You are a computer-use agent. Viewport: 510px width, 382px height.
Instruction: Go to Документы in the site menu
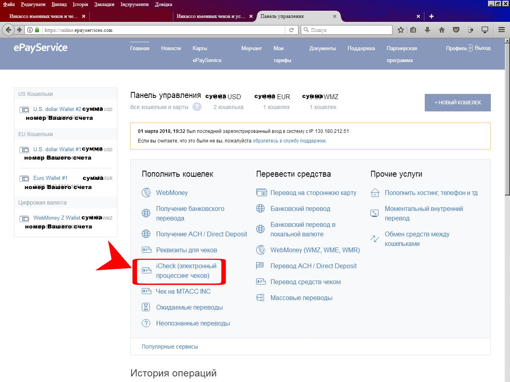tap(322, 48)
